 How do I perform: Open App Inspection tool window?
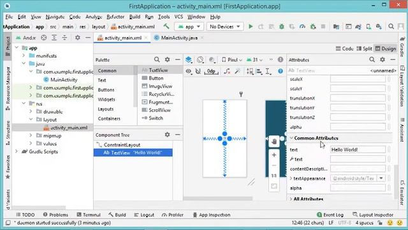tap(212, 215)
